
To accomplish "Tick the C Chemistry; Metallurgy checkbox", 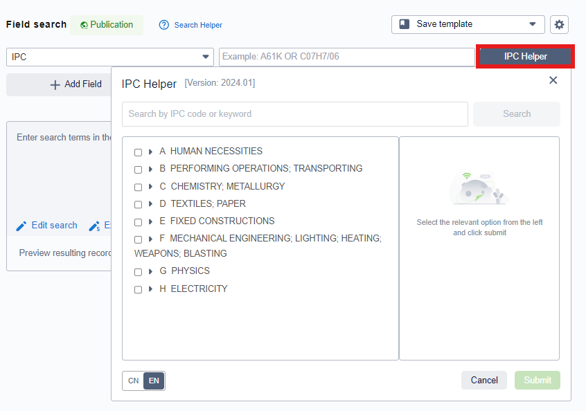I will pyautogui.click(x=139, y=188).
